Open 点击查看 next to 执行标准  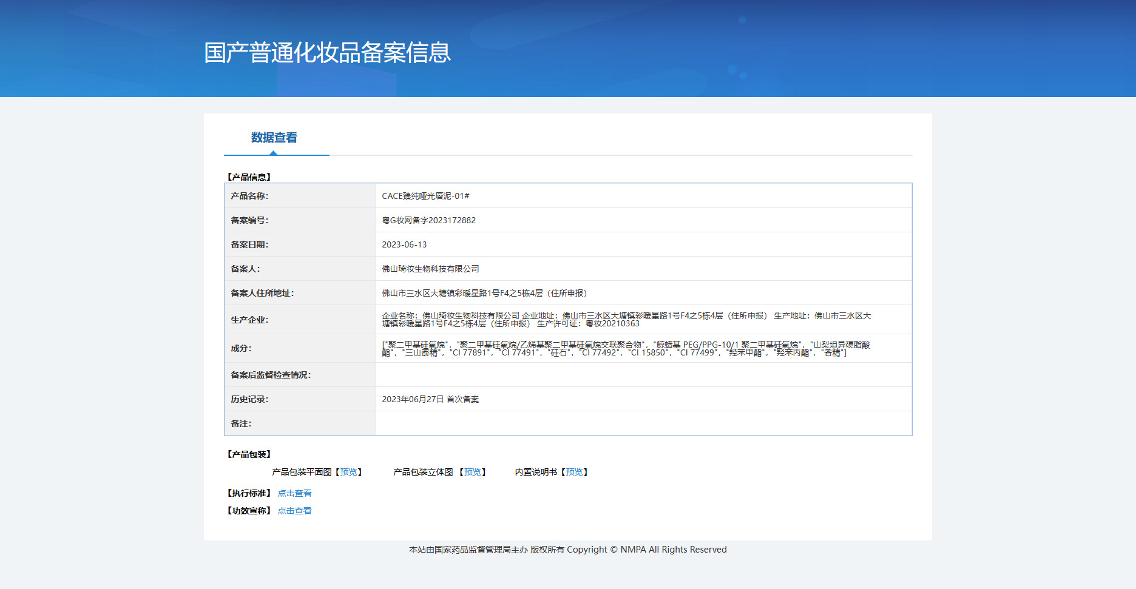click(294, 493)
